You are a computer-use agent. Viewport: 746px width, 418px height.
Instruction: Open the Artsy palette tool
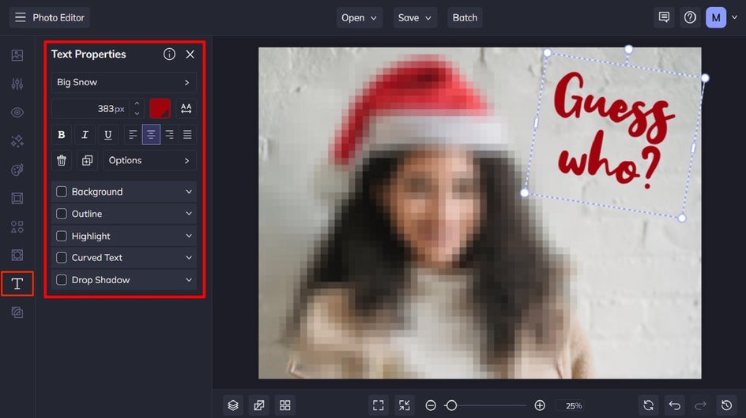[17, 170]
